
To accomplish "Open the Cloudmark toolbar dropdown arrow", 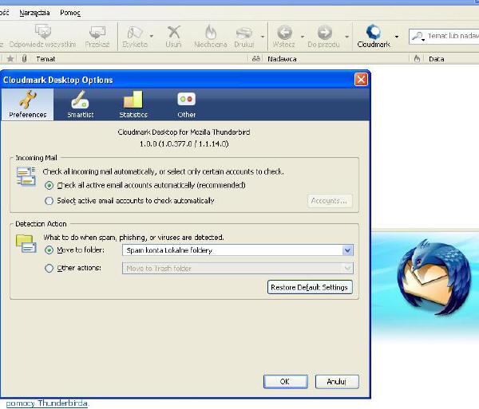I will [x=397, y=37].
